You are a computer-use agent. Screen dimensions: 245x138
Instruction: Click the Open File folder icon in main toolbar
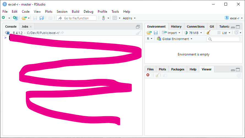tap(24, 18)
